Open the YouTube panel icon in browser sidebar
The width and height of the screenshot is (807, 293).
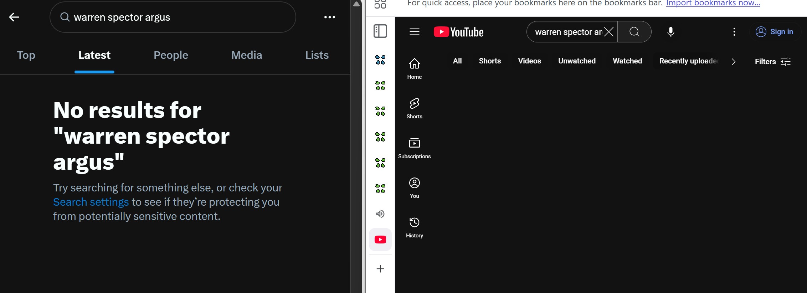pyautogui.click(x=380, y=240)
